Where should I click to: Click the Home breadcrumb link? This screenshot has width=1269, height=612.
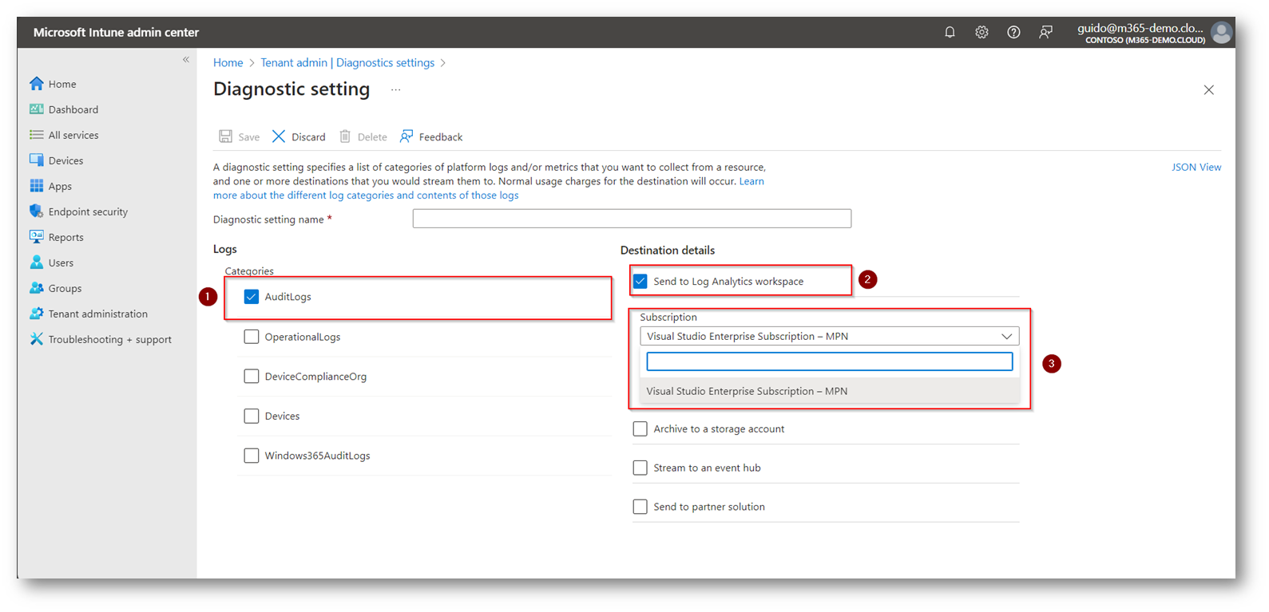[228, 62]
